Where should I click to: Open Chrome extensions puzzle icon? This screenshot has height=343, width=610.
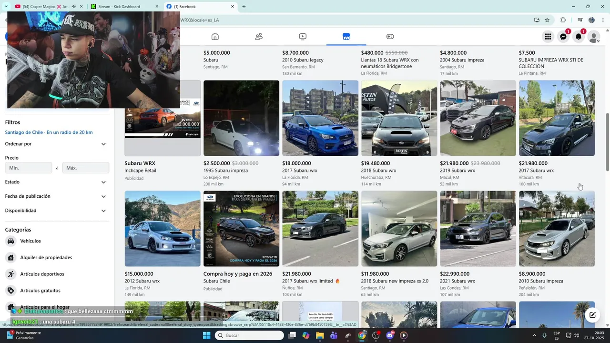click(x=563, y=20)
